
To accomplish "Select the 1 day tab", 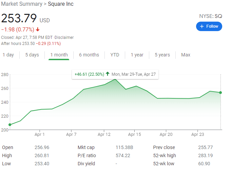I will pyautogui.click(x=8, y=55).
